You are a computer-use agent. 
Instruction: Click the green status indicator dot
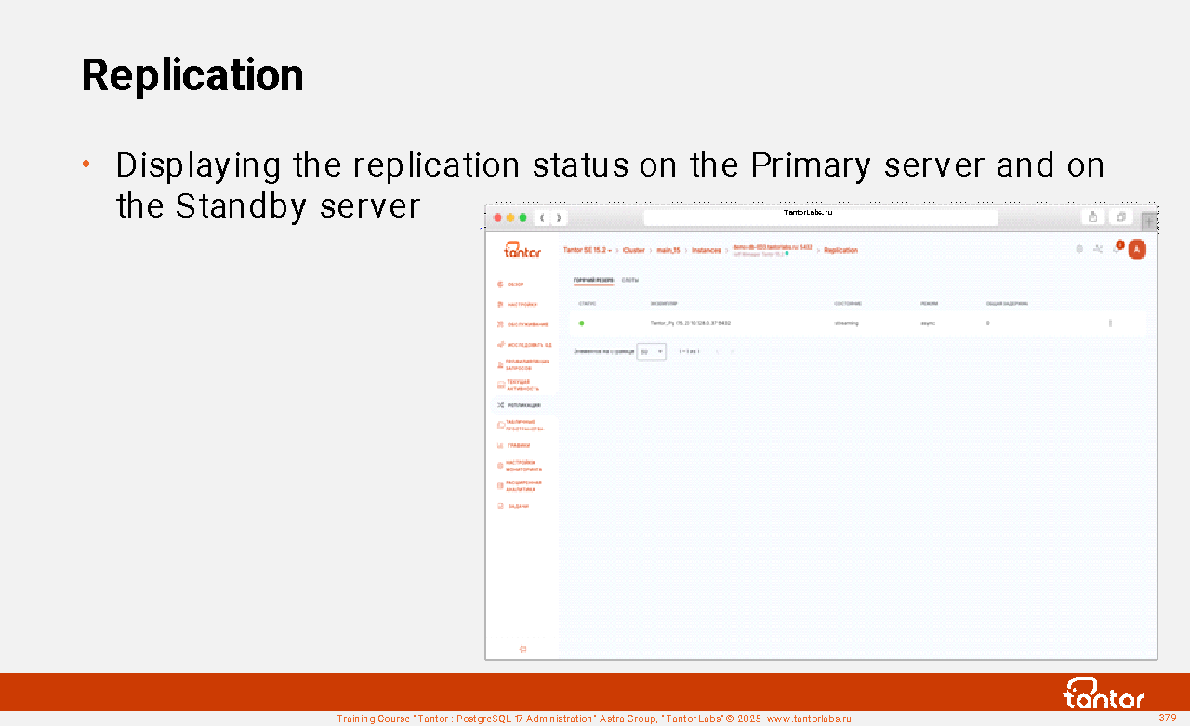tap(582, 323)
